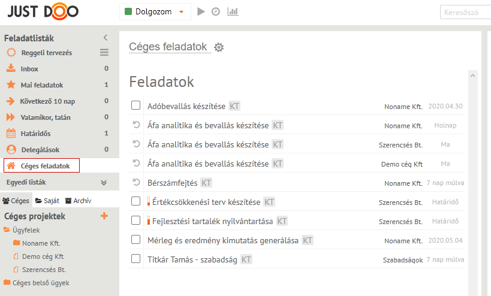This screenshot has width=491, height=296.
Task: Click KT badge on Adóbevallás készítése
Action: [234, 107]
